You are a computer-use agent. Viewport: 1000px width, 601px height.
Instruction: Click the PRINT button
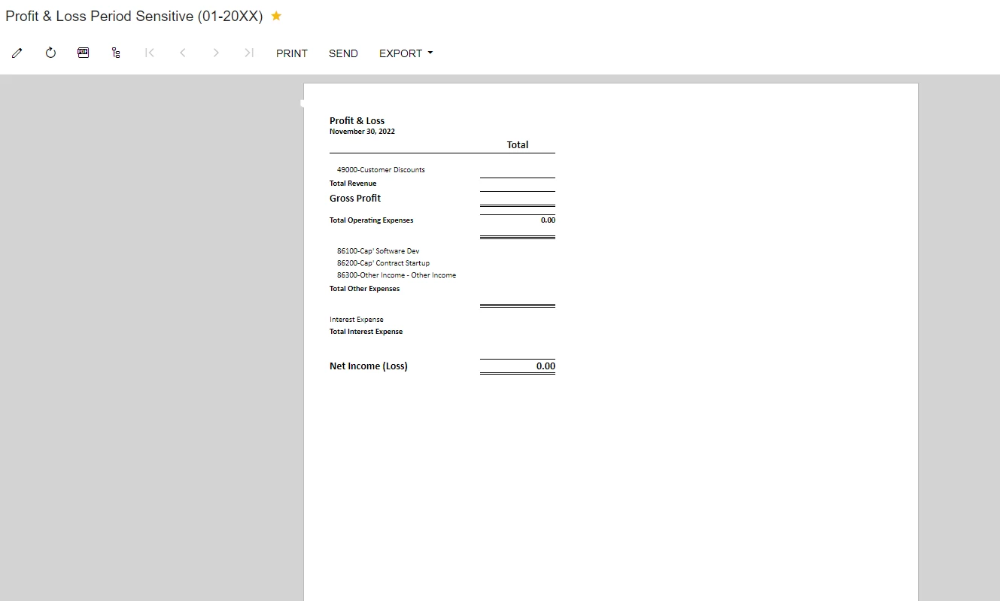click(292, 53)
